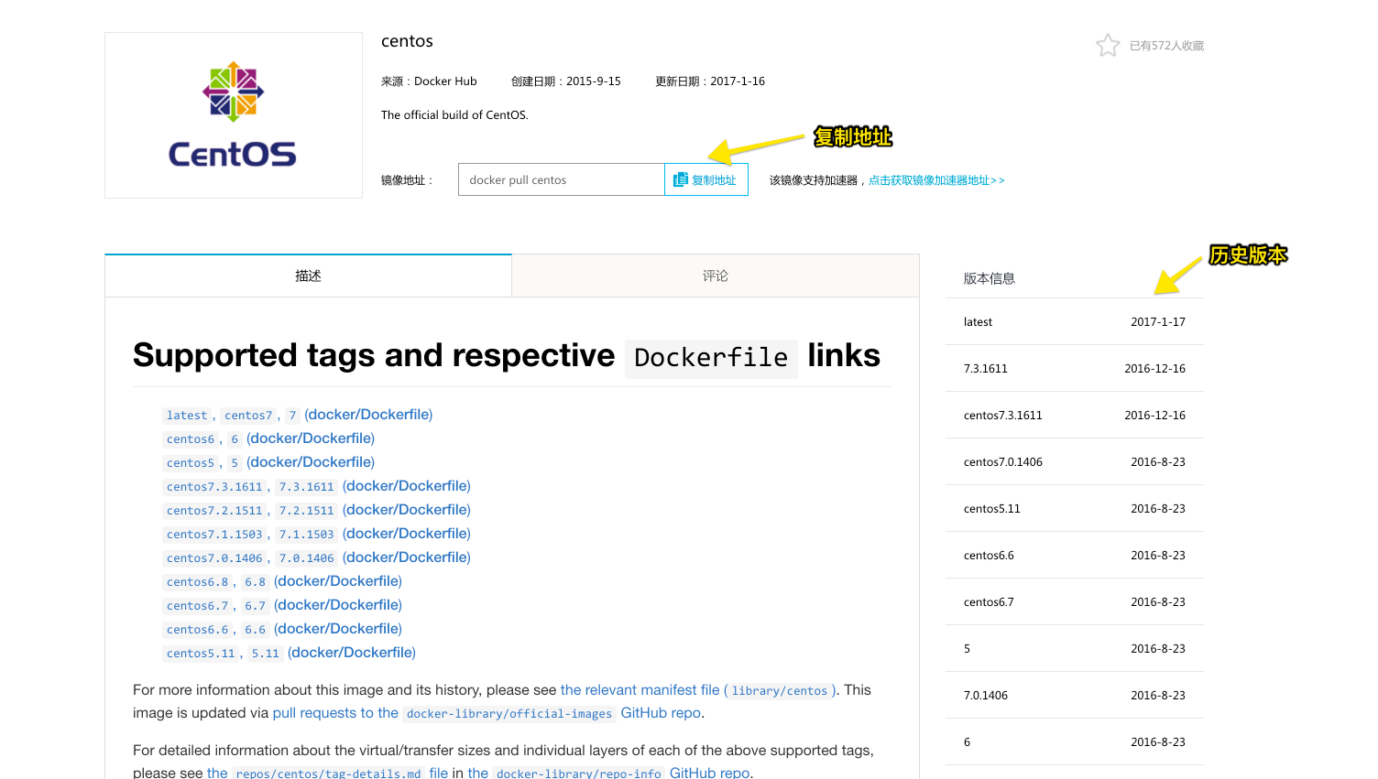Click the update date 2017-1-16
The width and height of the screenshot is (1378, 779).
pos(738,81)
